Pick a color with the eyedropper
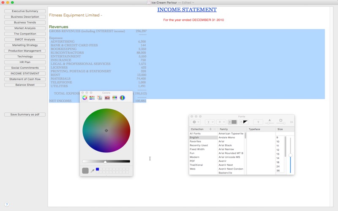 click(x=92, y=170)
